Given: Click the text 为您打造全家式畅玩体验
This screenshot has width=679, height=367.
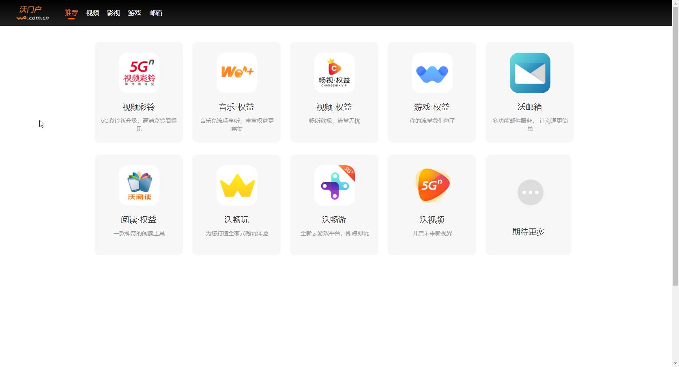Looking at the screenshot, I should [x=237, y=233].
